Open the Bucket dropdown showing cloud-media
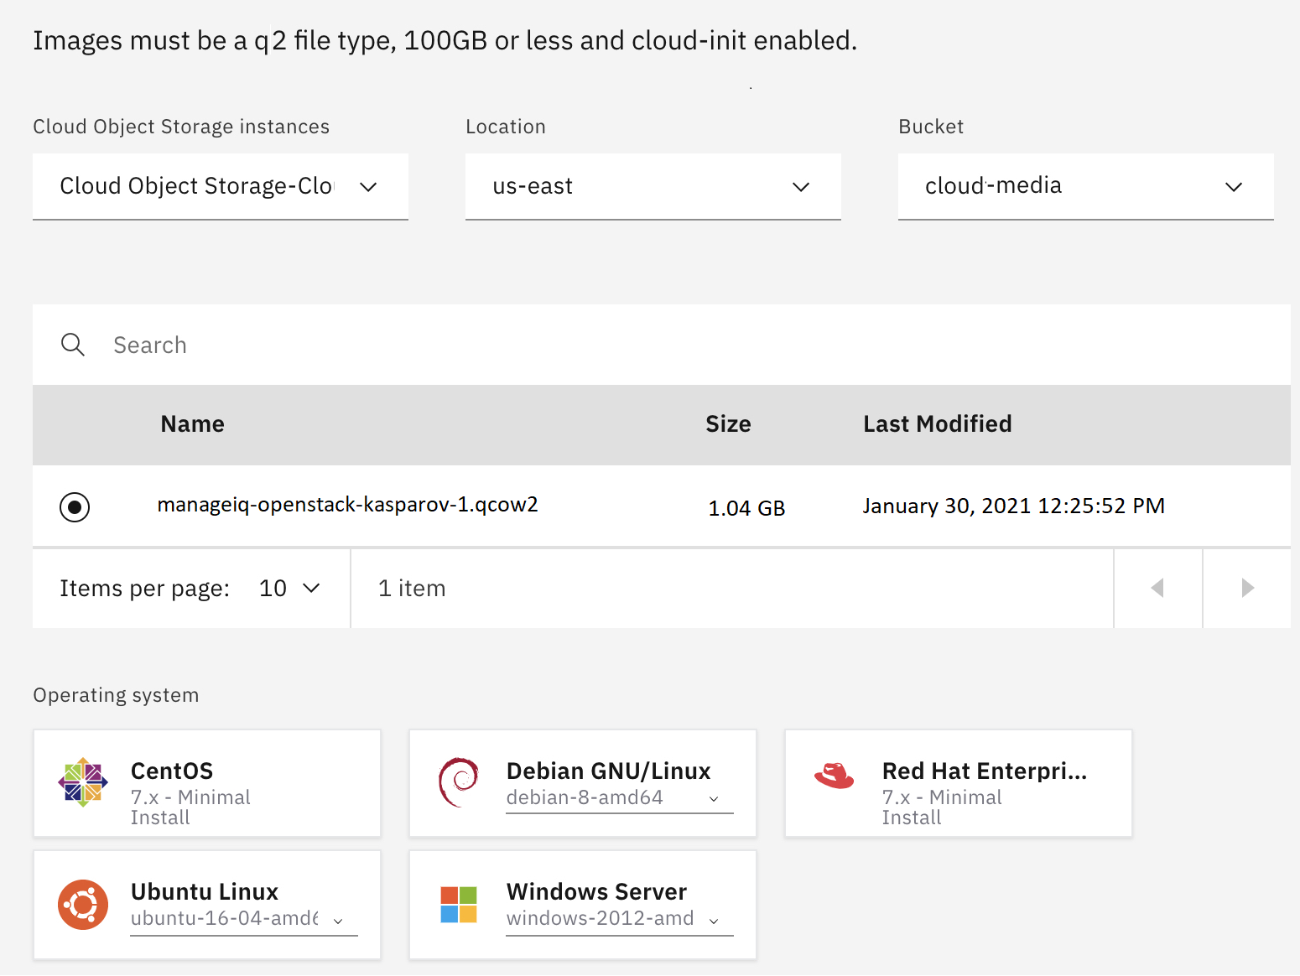The width and height of the screenshot is (1300, 976). [1085, 186]
